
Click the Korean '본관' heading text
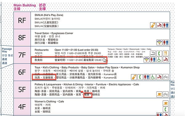click(x=42, y=5)
